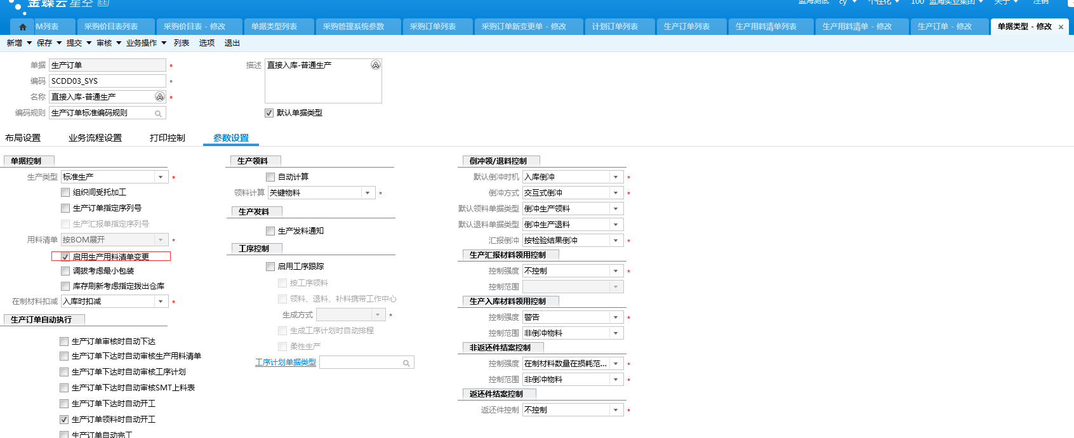Image resolution: width=1074 pixels, height=438 pixels.
Task: Click the 描述 text area
Action: point(323,81)
